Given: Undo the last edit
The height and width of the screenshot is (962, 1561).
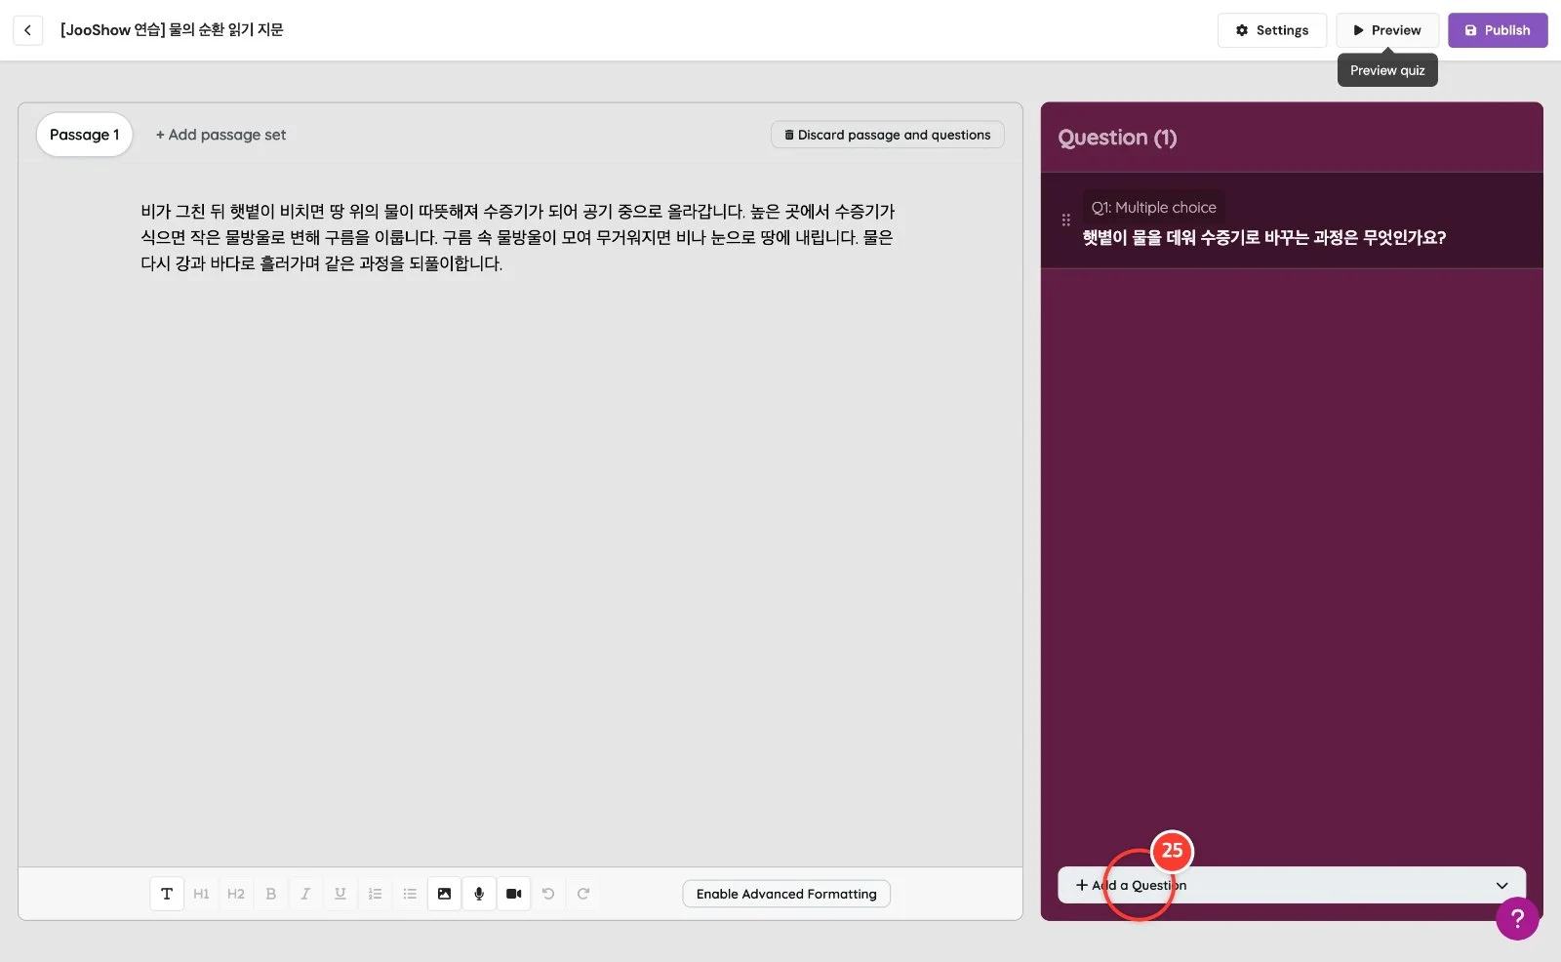Looking at the screenshot, I should click(548, 894).
